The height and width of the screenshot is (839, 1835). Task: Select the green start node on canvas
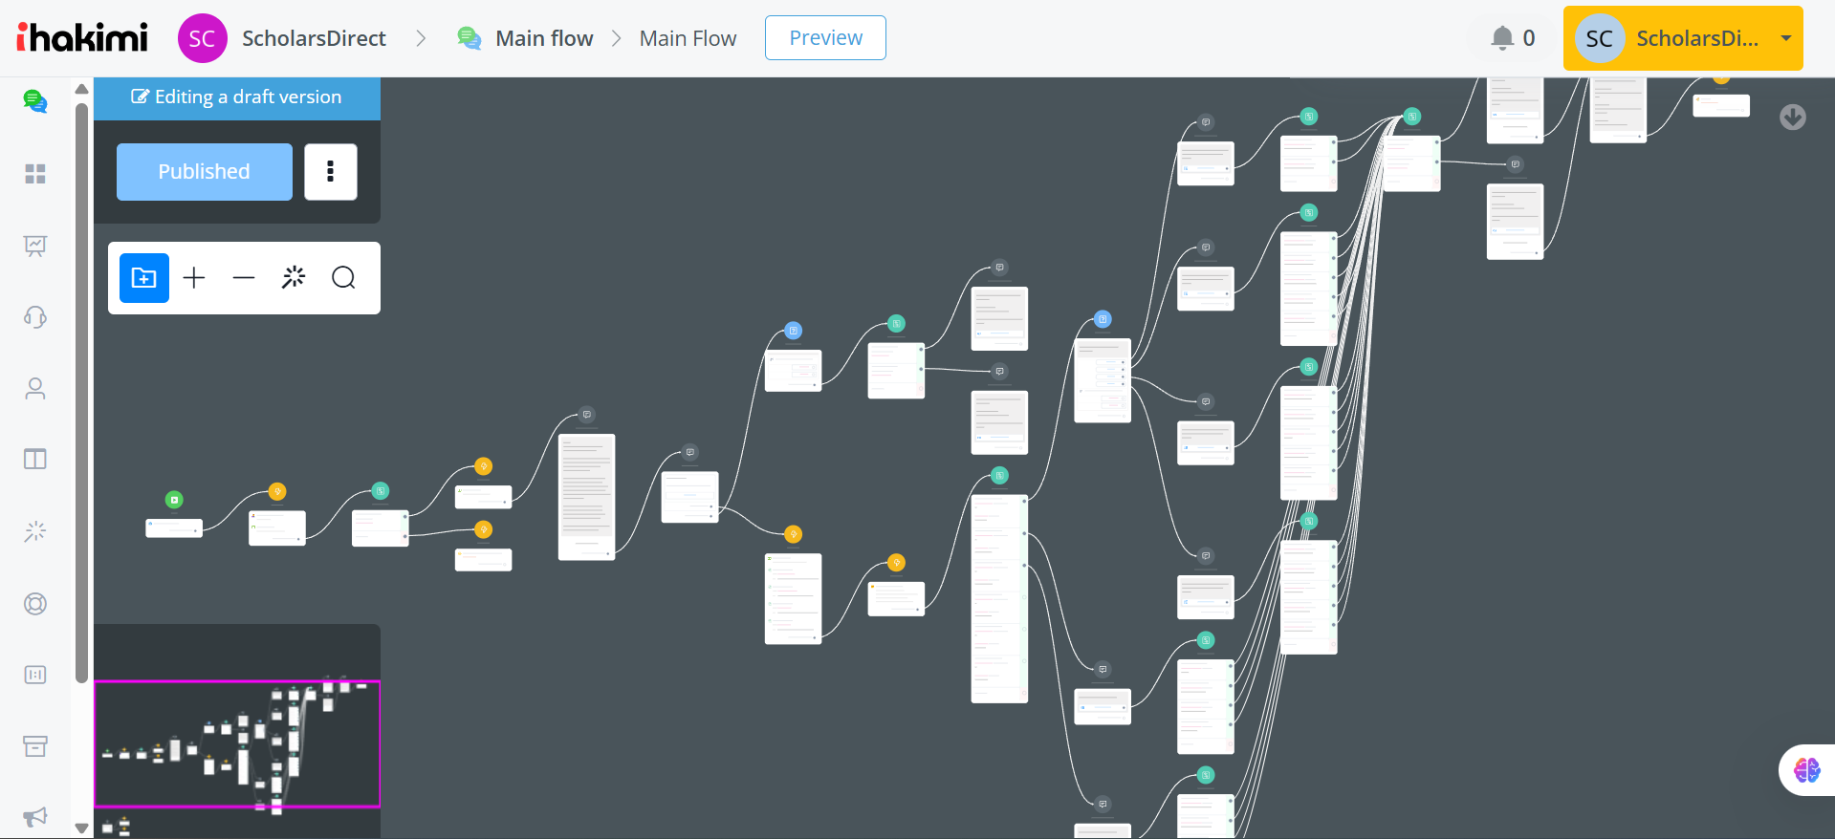174,500
